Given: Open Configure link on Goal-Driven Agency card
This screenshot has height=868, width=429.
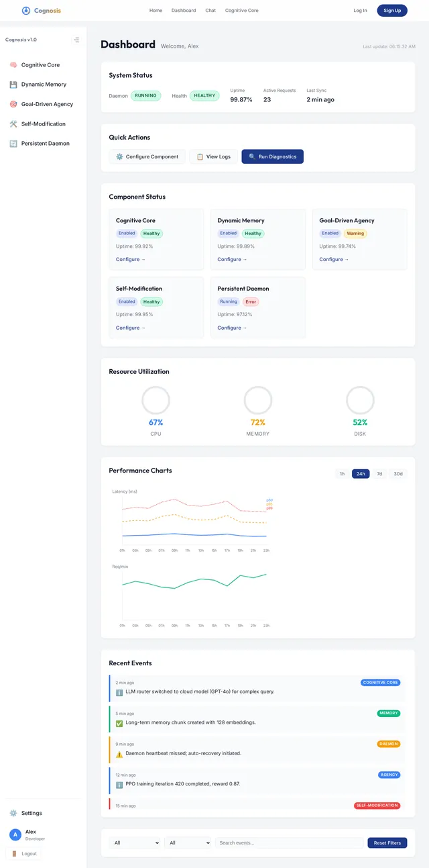Looking at the screenshot, I should [334, 259].
